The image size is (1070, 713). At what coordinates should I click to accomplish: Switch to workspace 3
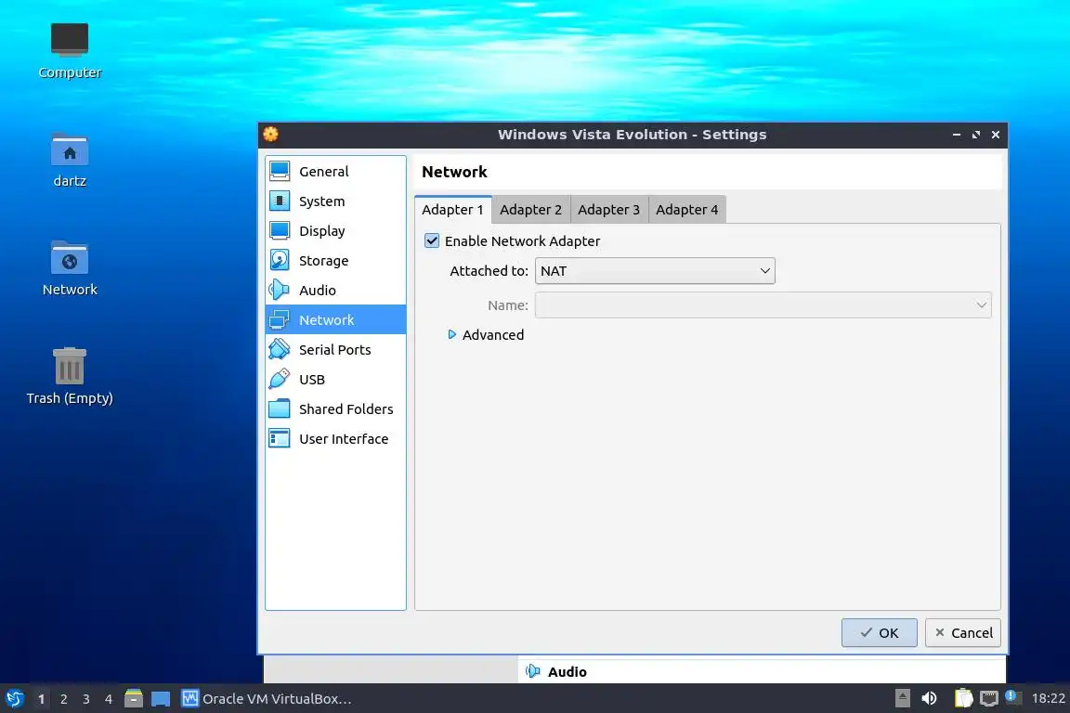pyautogui.click(x=86, y=699)
